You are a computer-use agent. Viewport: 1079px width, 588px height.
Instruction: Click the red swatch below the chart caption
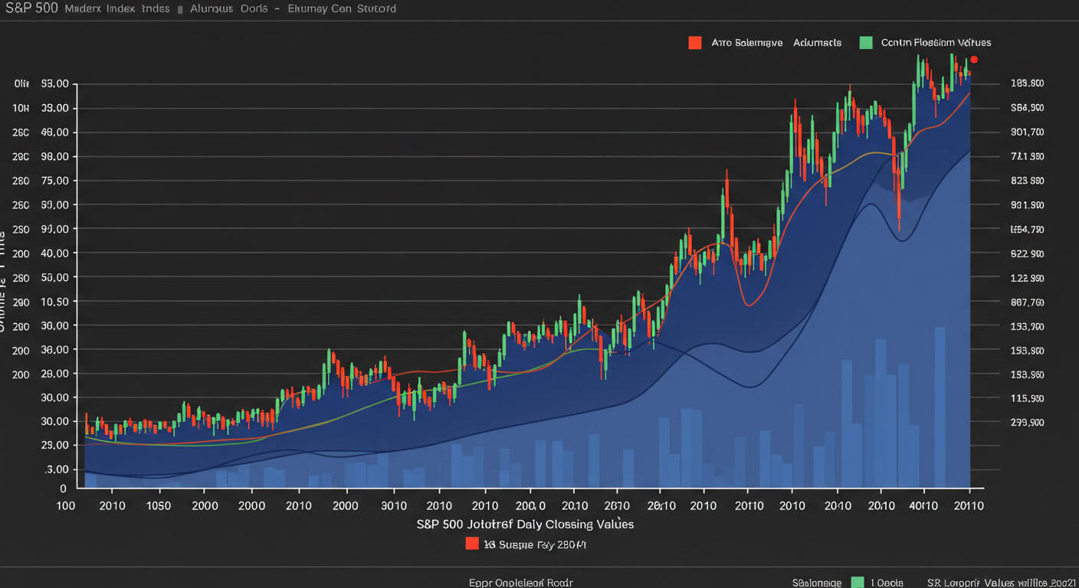[x=472, y=544]
